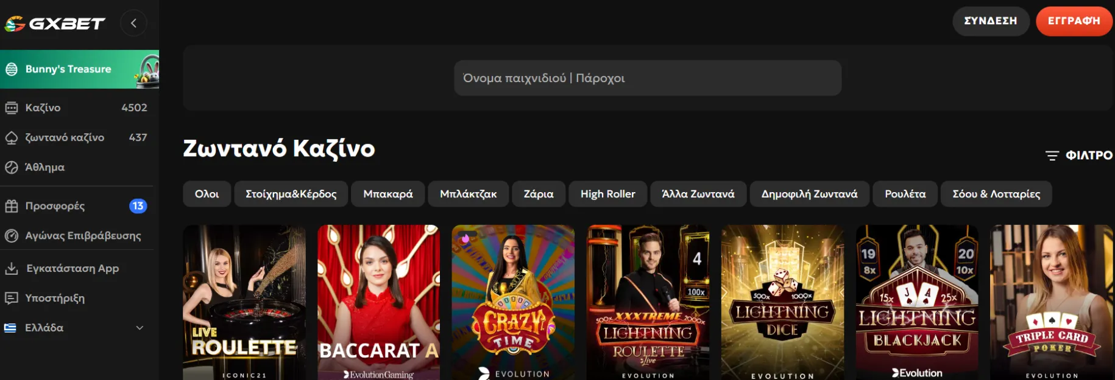
Task: Collapse the sidebar with the back chevron
Action: point(133,24)
